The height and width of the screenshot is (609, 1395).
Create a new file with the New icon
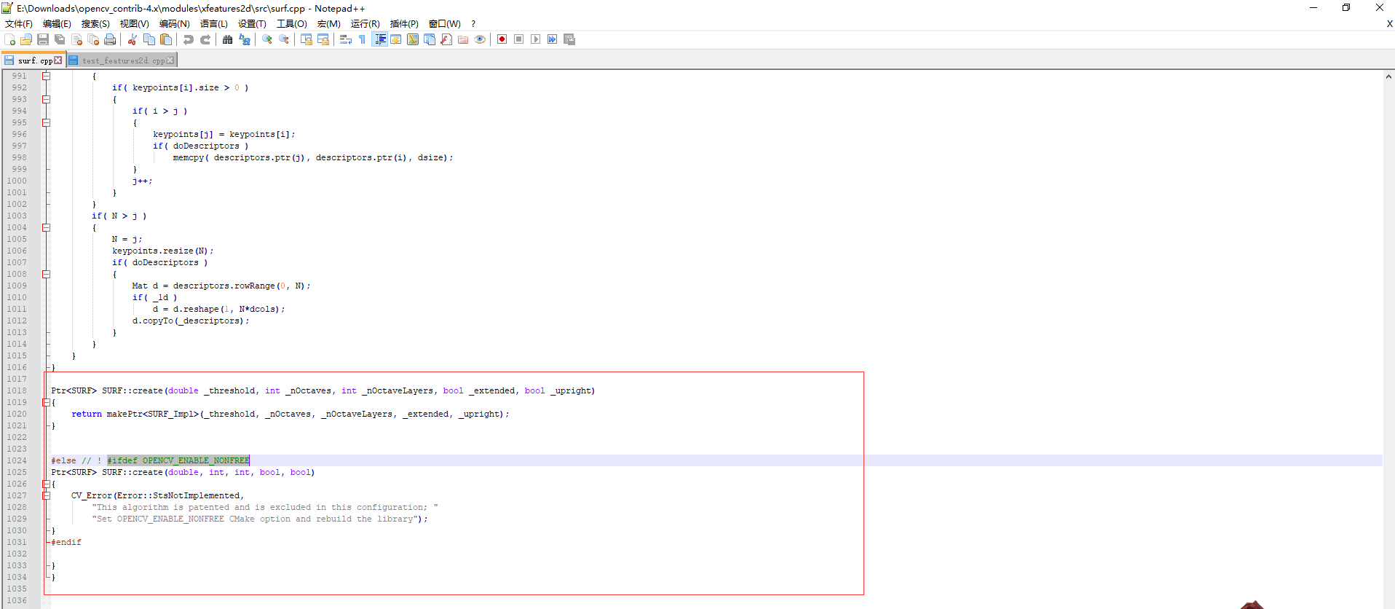point(9,39)
